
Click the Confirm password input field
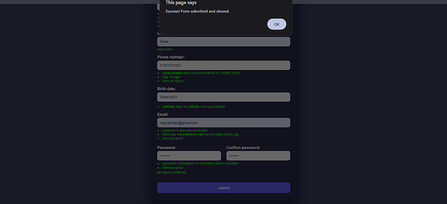(x=258, y=155)
